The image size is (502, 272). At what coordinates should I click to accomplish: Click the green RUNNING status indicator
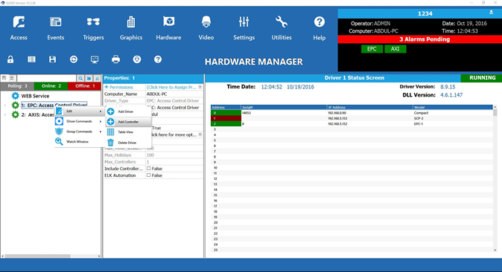tap(481, 78)
